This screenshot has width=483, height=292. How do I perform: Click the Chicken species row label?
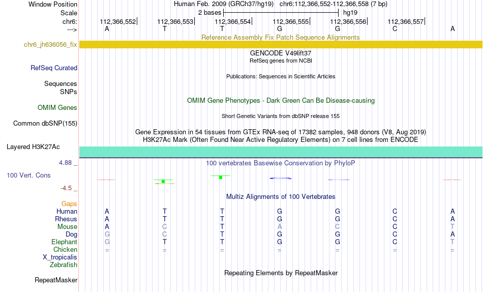65,249
